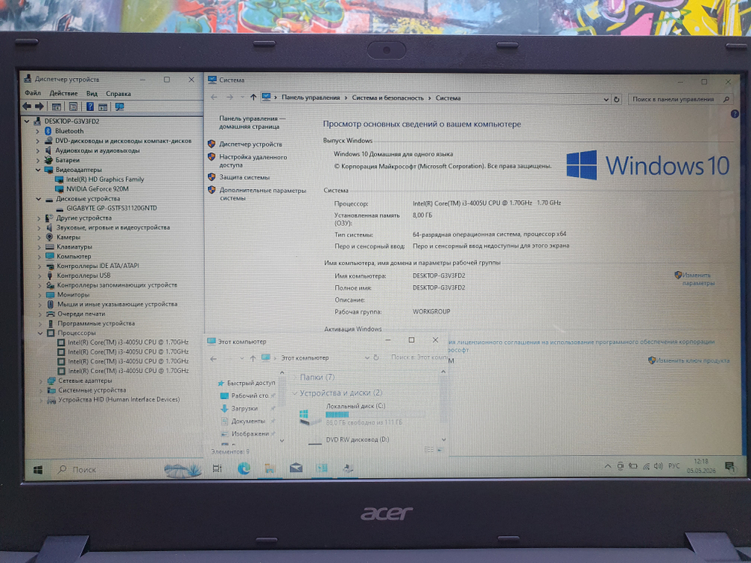This screenshot has height=563, width=751.
Task: Open Microsoft Edge from taskbar
Action: (244, 468)
